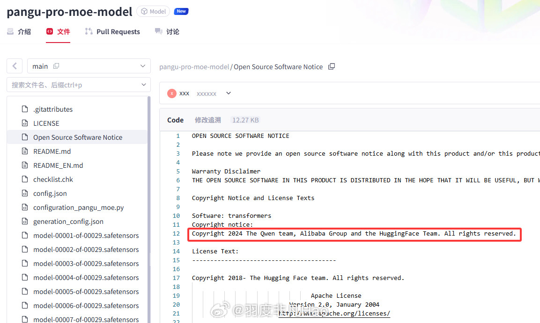Click file icon beside .gitattributes

tap(25, 109)
